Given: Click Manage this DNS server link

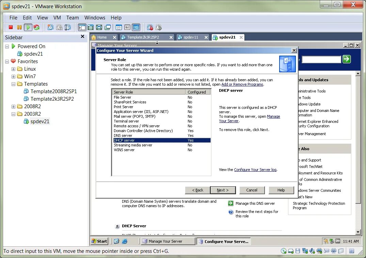Looking at the screenshot, I should pos(255,203).
